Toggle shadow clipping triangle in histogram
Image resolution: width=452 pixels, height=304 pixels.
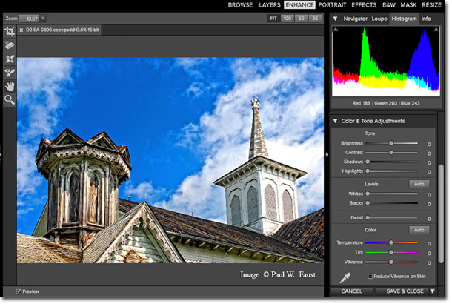click(x=336, y=29)
